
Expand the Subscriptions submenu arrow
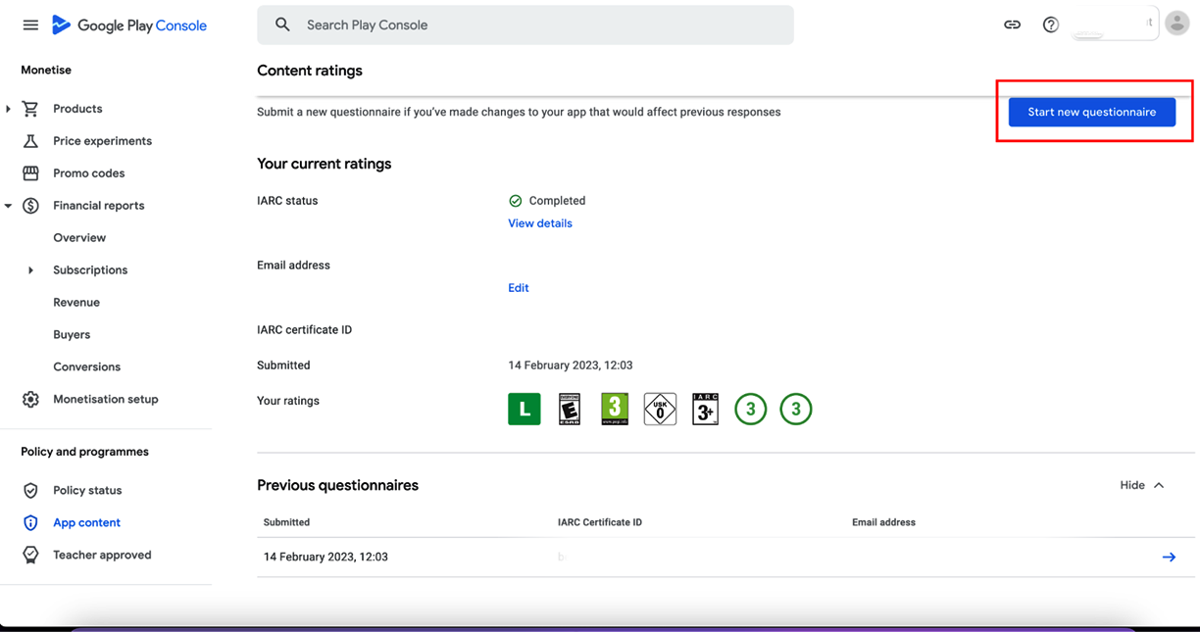click(x=30, y=270)
